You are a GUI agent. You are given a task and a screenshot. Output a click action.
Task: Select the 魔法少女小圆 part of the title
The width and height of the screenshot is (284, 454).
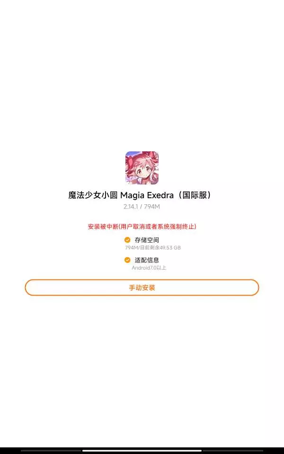coord(93,195)
